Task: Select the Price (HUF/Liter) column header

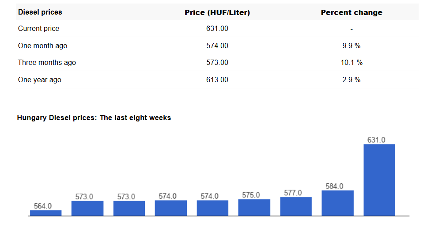Action: point(217,12)
